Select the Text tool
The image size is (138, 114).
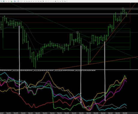(x=60, y=1)
